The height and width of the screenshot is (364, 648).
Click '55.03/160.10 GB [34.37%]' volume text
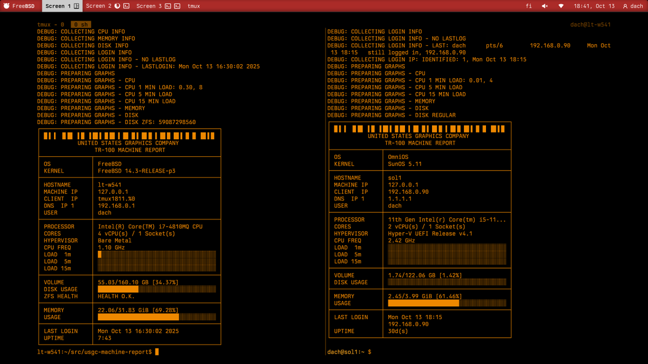click(x=138, y=283)
